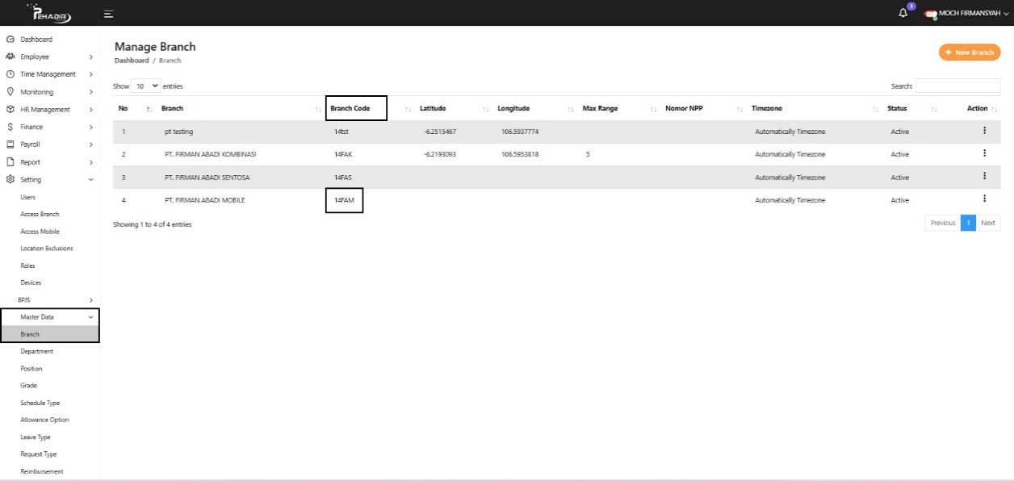
Task: Click the hamburger menu icon
Action: coord(108,14)
